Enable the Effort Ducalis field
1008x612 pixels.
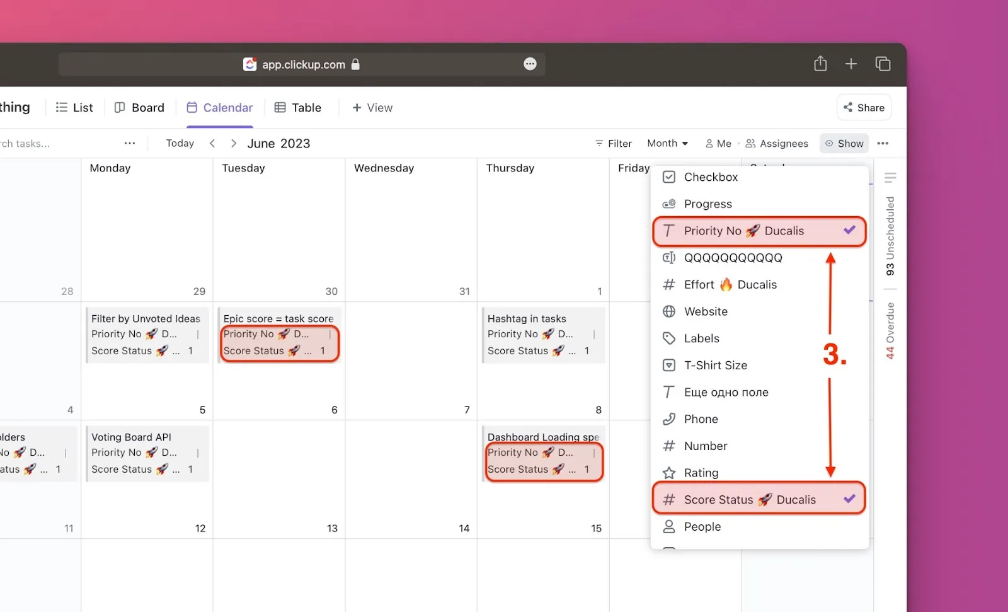point(730,285)
